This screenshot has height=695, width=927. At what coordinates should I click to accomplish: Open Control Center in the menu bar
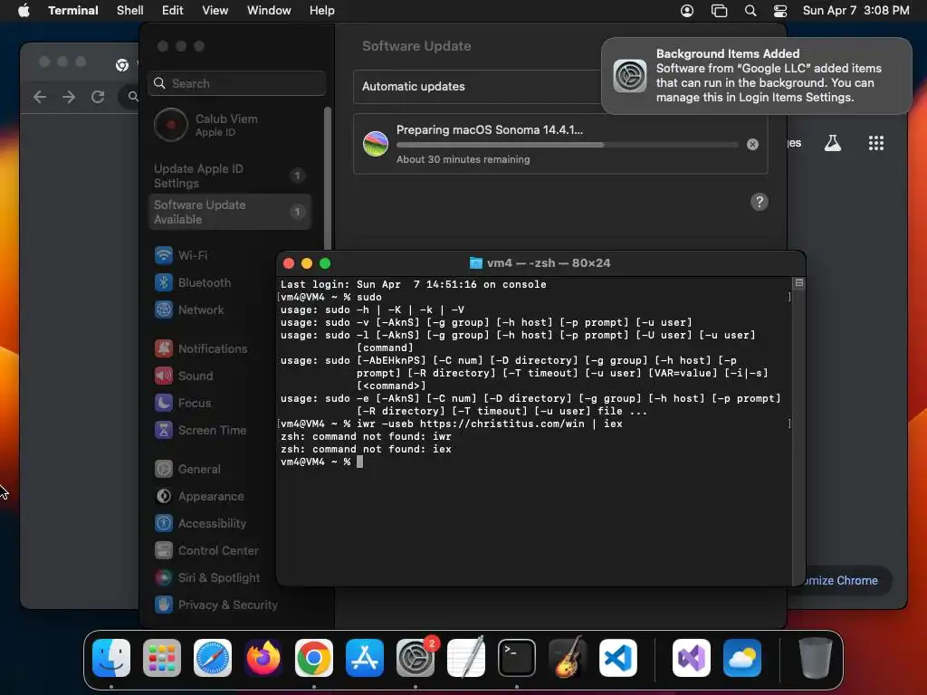[780, 11]
